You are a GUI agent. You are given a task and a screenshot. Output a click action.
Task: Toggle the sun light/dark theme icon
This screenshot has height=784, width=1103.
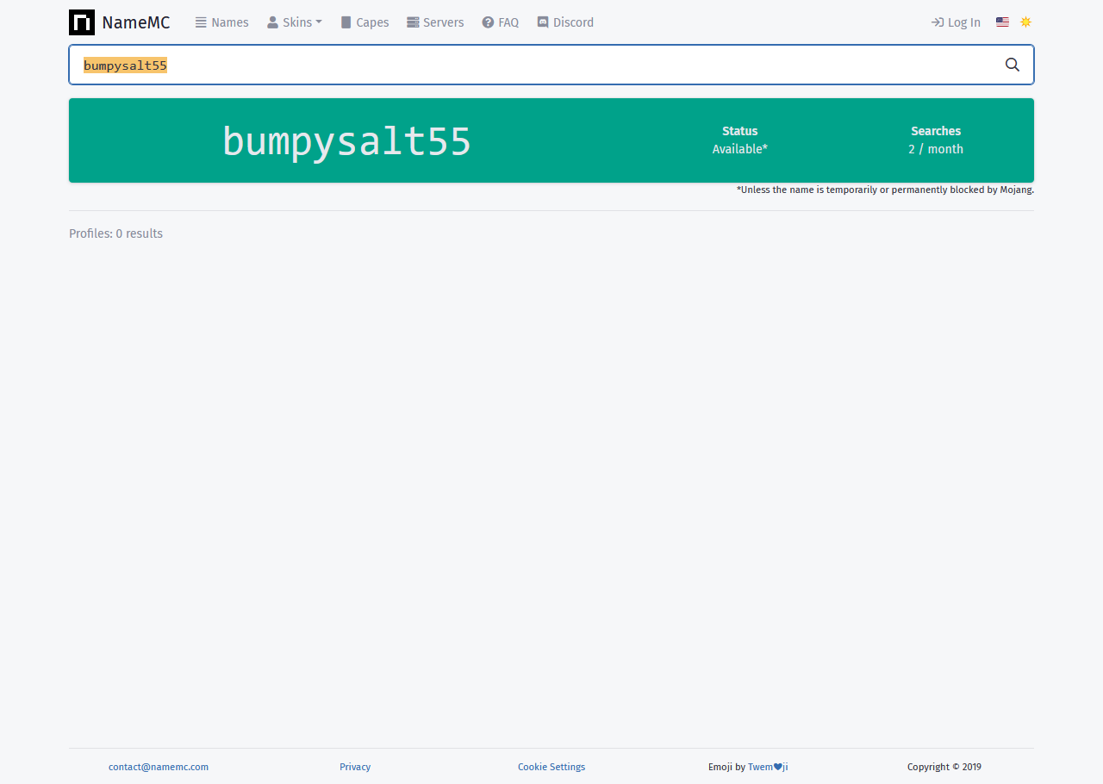(1025, 22)
